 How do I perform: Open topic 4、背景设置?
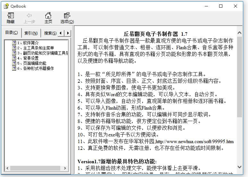coord(28,58)
